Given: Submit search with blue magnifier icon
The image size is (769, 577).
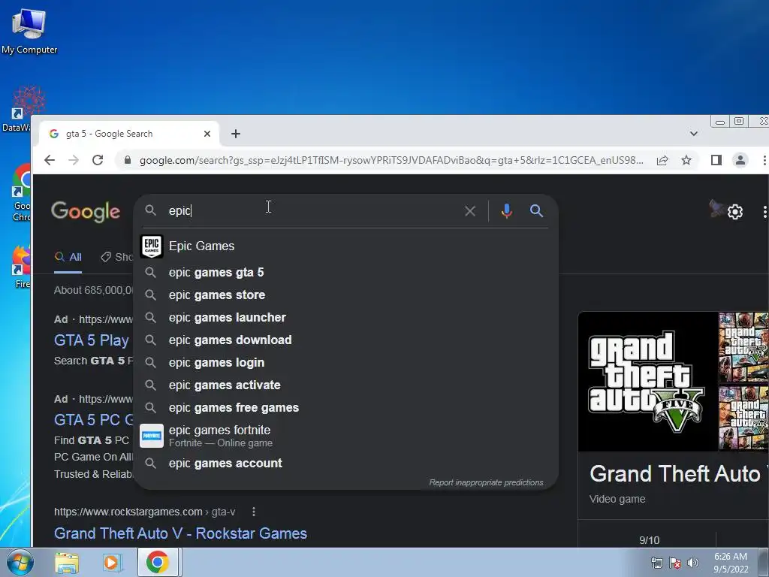Looking at the screenshot, I should (x=536, y=211).
